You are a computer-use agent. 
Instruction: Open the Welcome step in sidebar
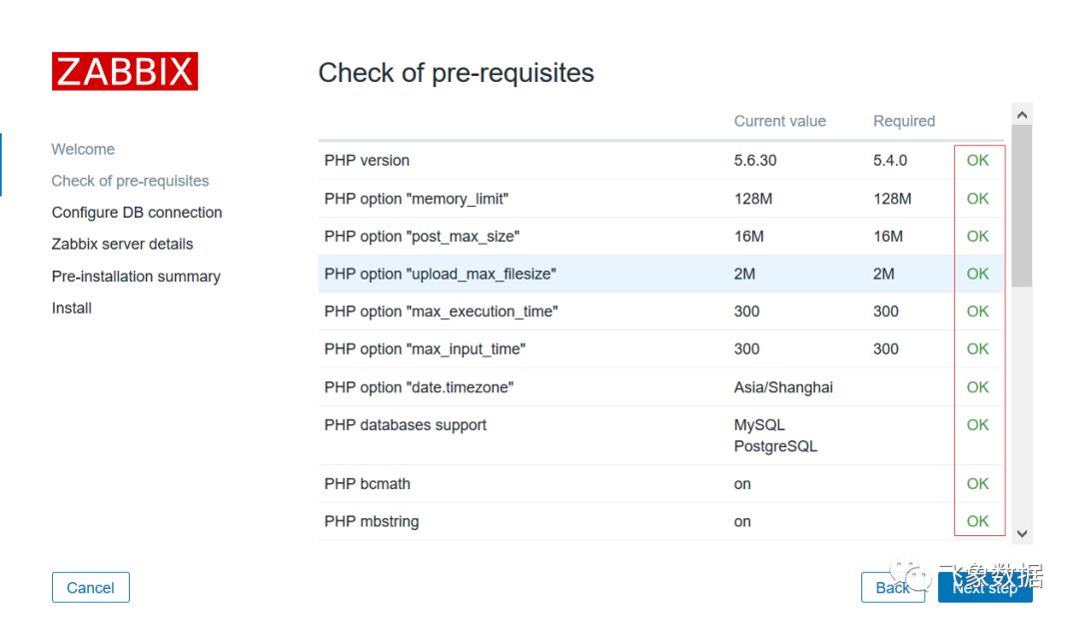tap(83, 150)
